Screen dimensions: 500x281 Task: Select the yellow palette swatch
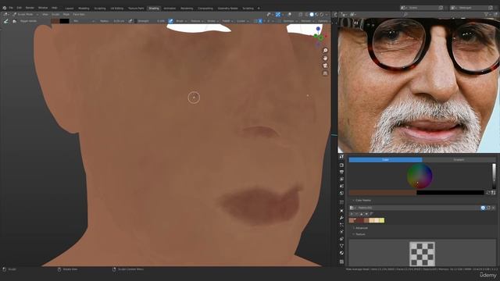(x=382, y=220)
